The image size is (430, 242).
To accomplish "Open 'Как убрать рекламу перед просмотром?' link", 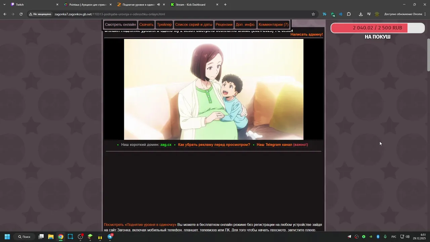I will (x=214, y=145).
